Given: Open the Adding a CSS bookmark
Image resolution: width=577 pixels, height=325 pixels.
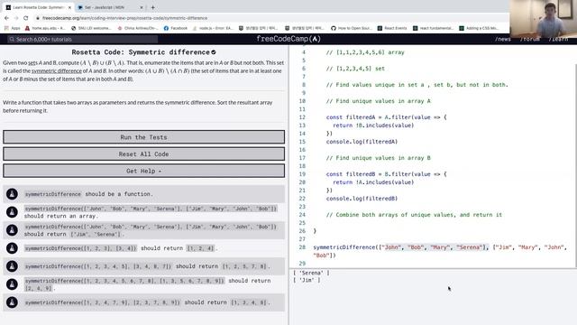Looking at the screenshot, I should click(479, 28).
